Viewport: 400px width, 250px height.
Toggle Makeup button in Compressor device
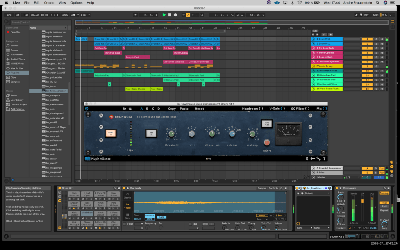384,193
